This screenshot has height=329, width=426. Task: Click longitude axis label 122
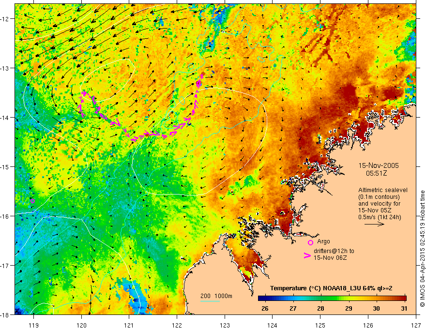click(177, 325)
